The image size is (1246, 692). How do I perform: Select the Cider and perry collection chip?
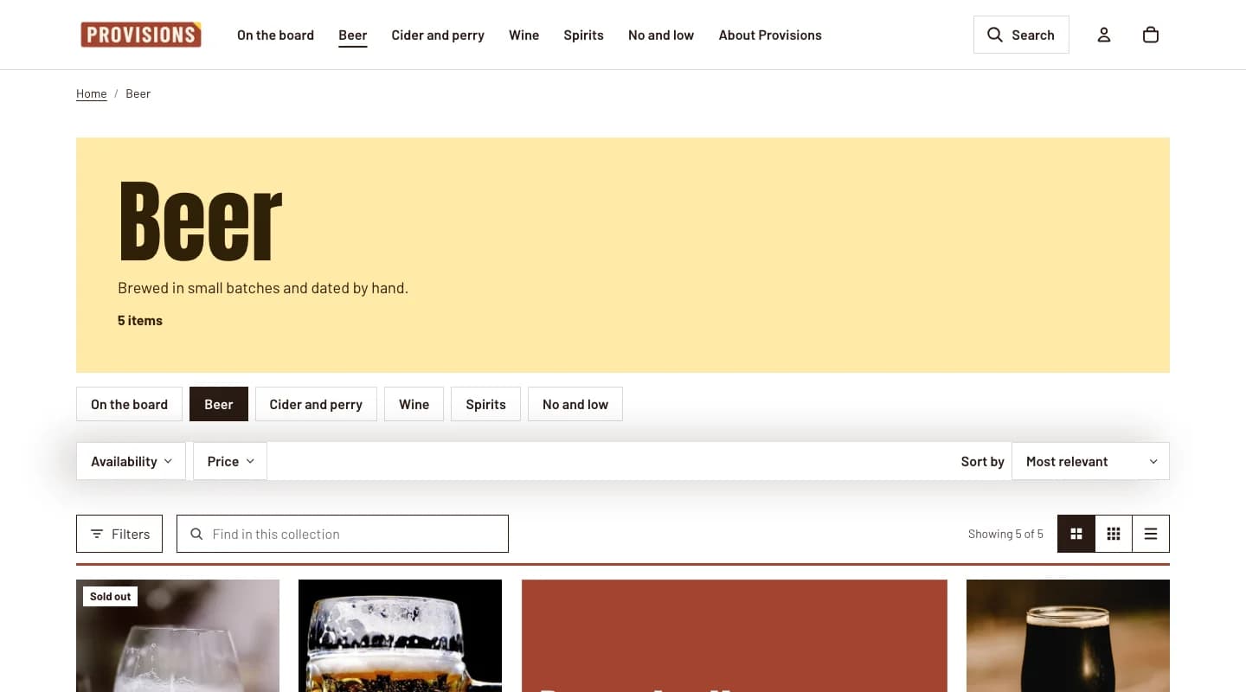(x=316, y=404)
